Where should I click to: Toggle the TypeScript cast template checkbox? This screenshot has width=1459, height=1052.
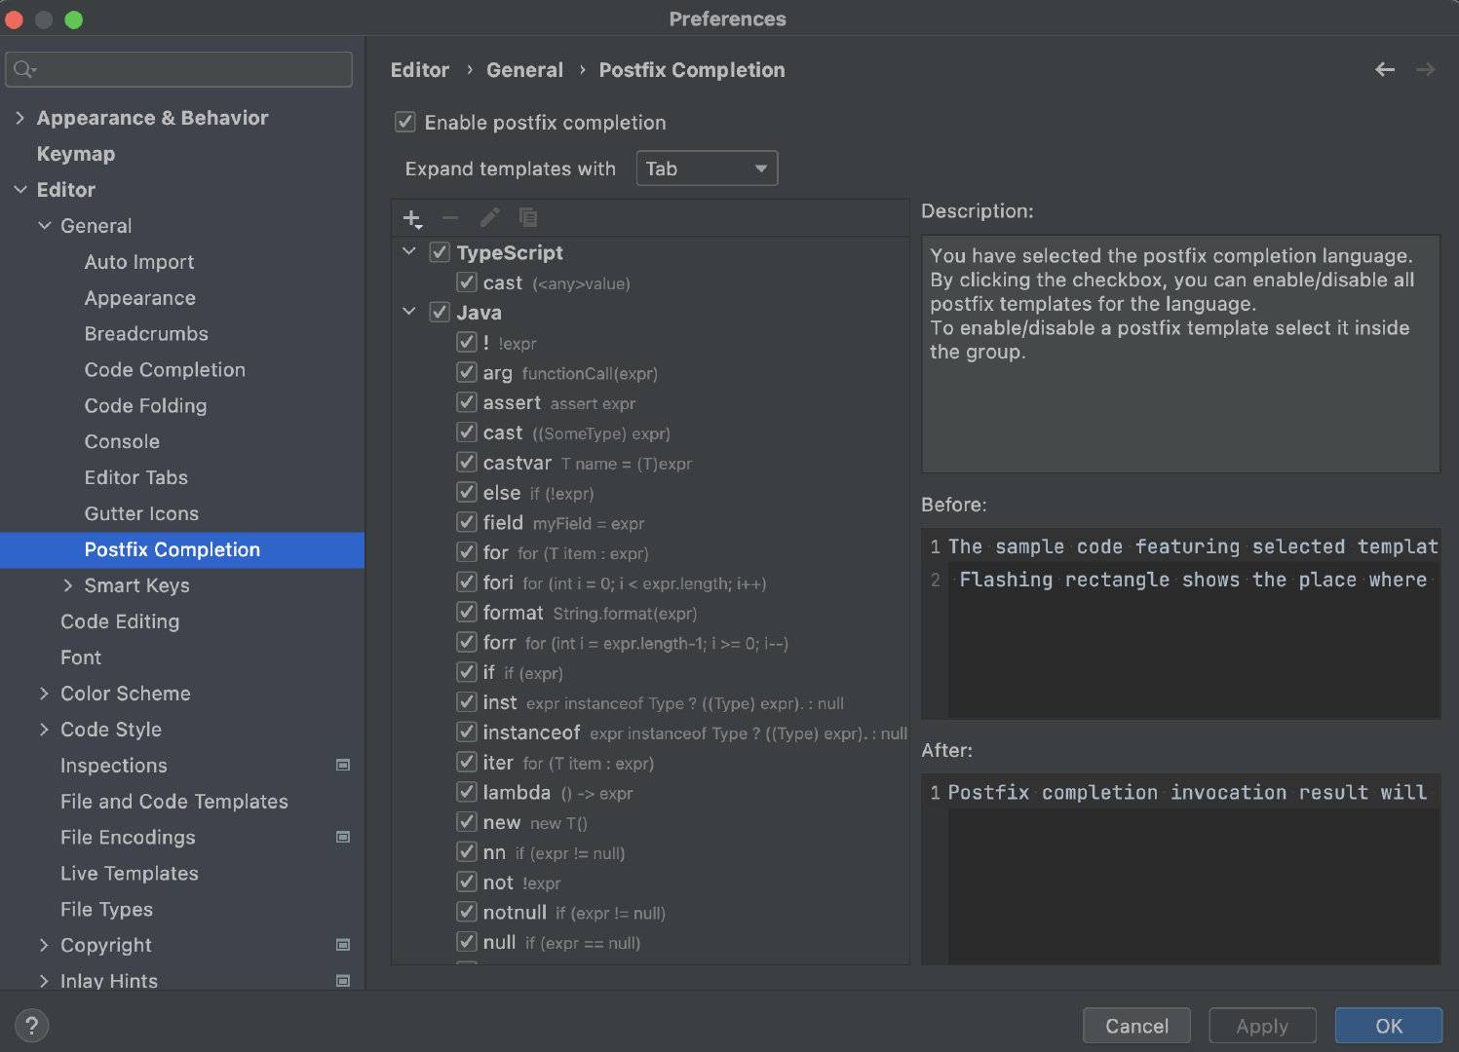[467, 282]
